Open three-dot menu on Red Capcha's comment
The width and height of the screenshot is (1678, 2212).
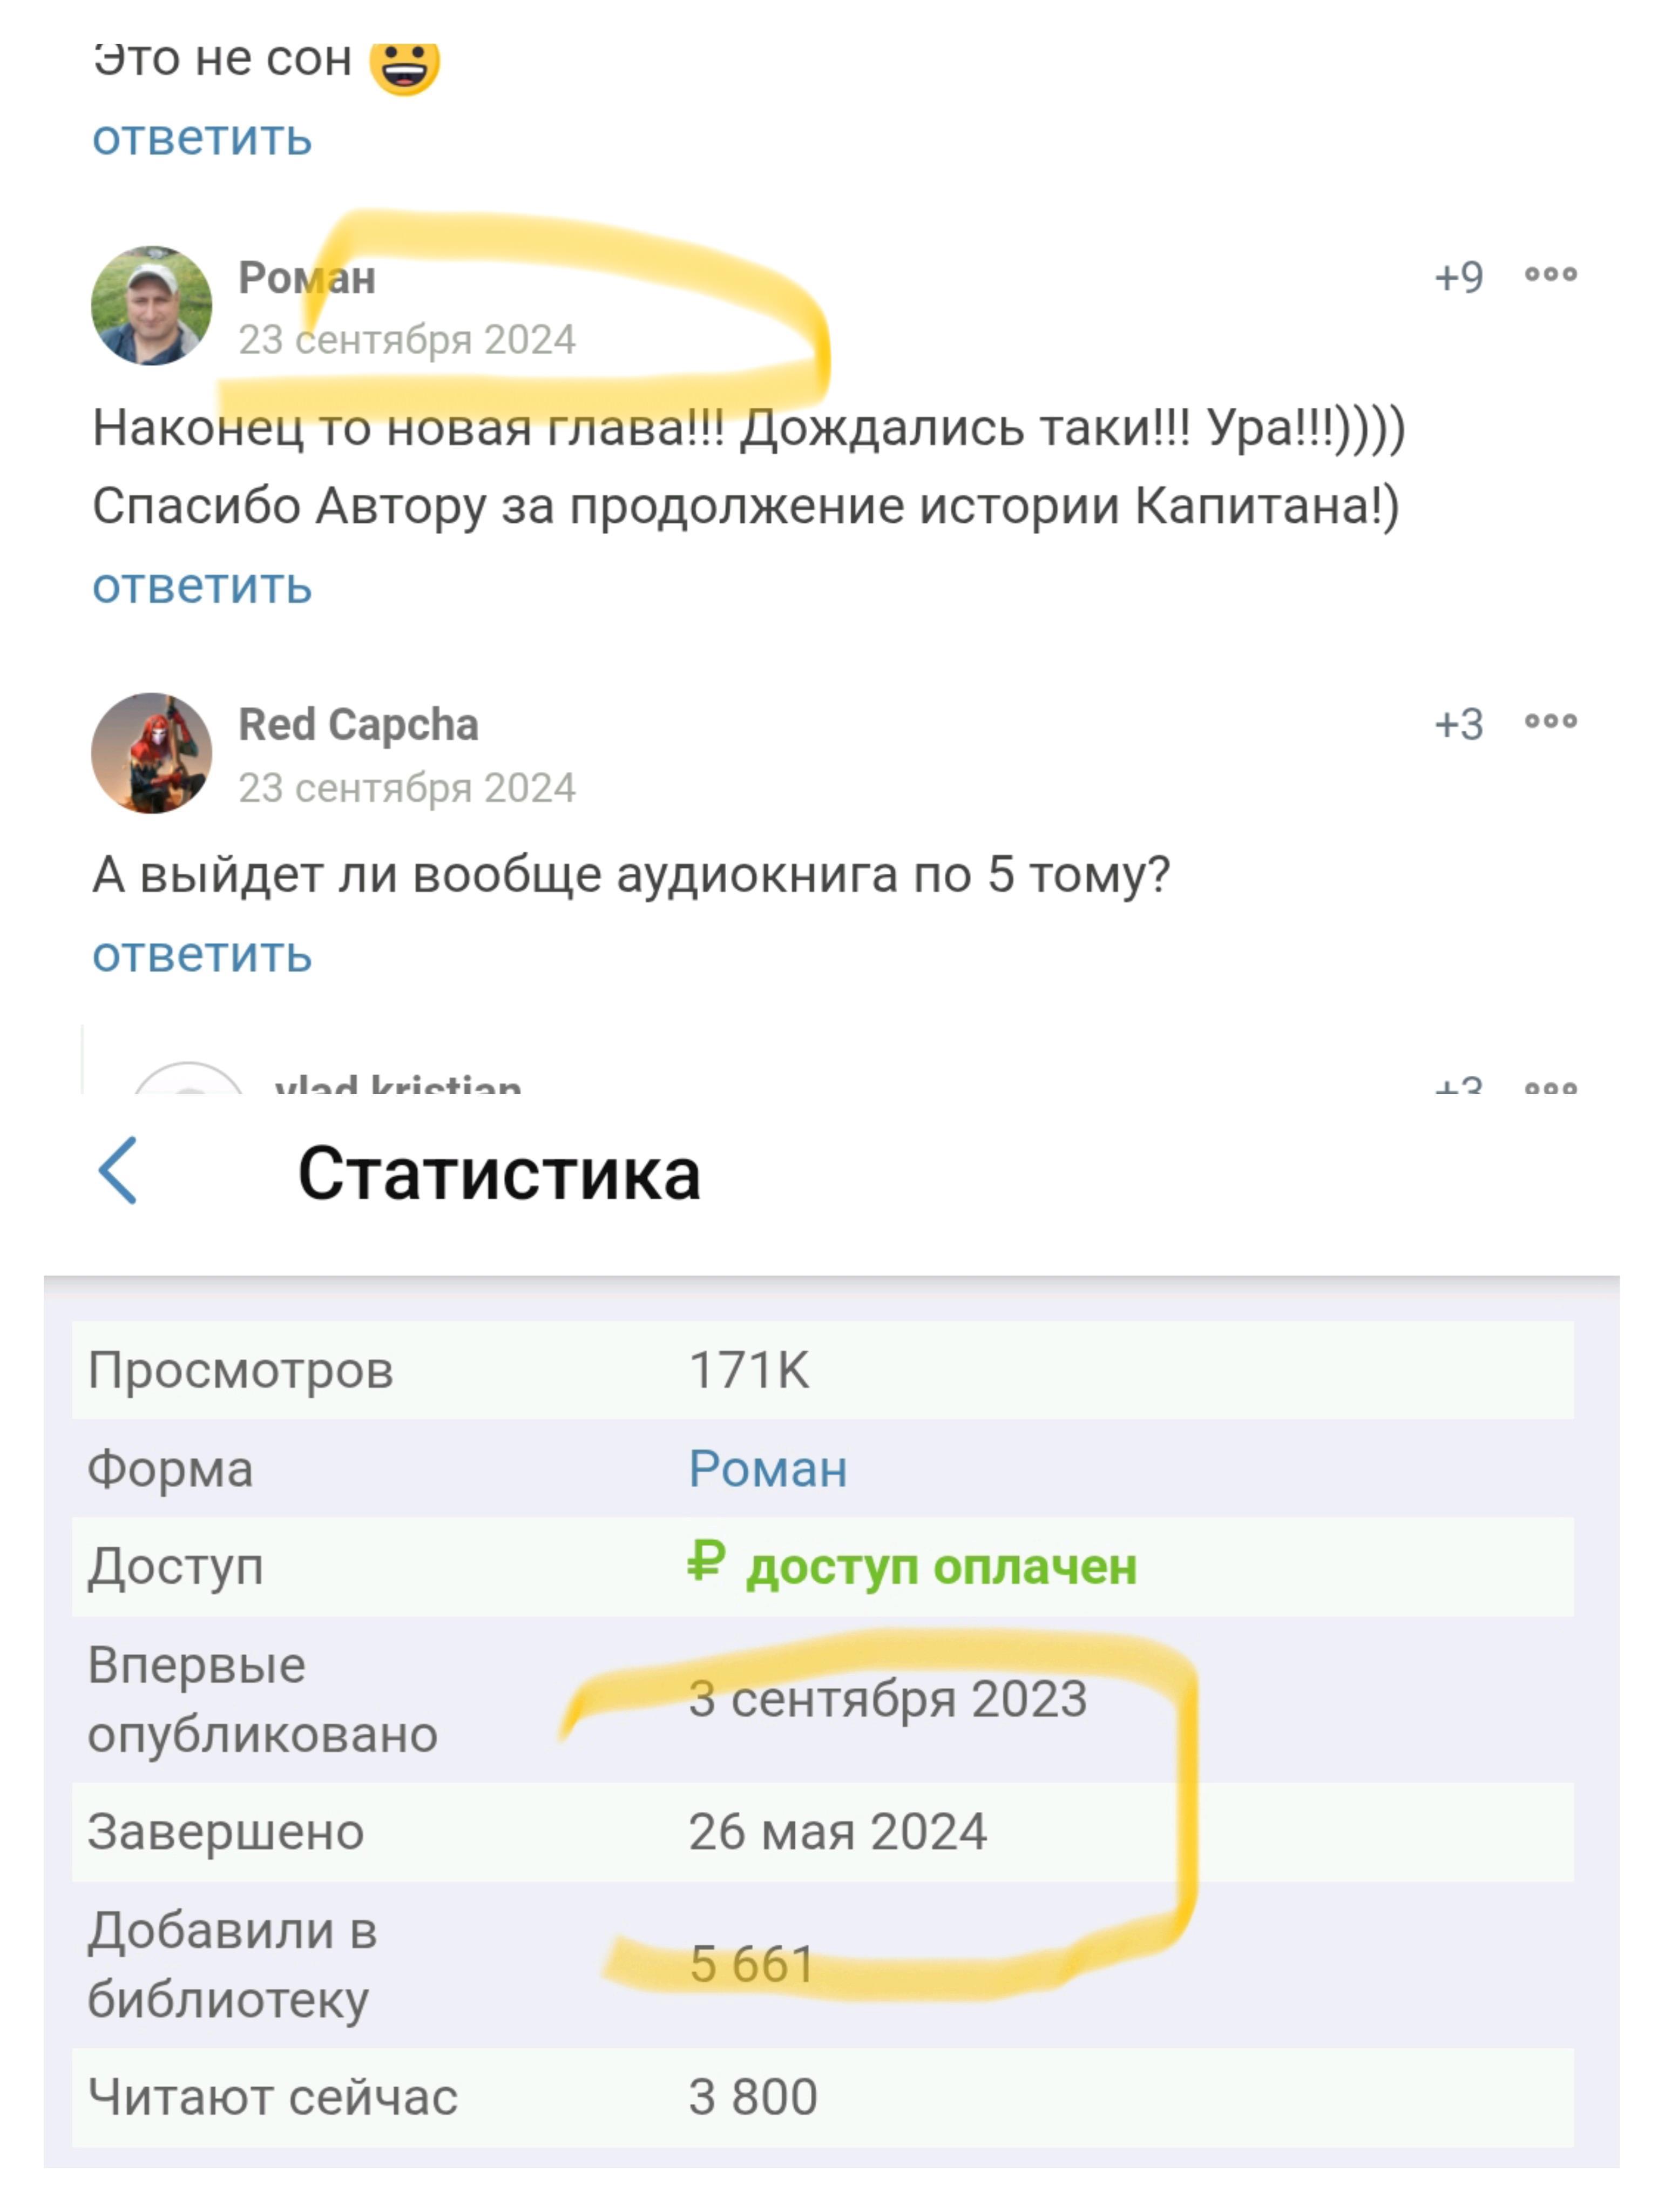[1550, 722]
